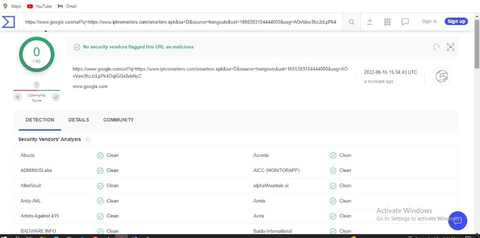Click the 'Abusix' vendor name
The image size is (480, 238).
27,155
